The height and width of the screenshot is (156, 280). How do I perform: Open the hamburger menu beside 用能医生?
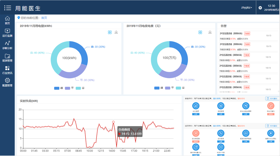(8, 8)
